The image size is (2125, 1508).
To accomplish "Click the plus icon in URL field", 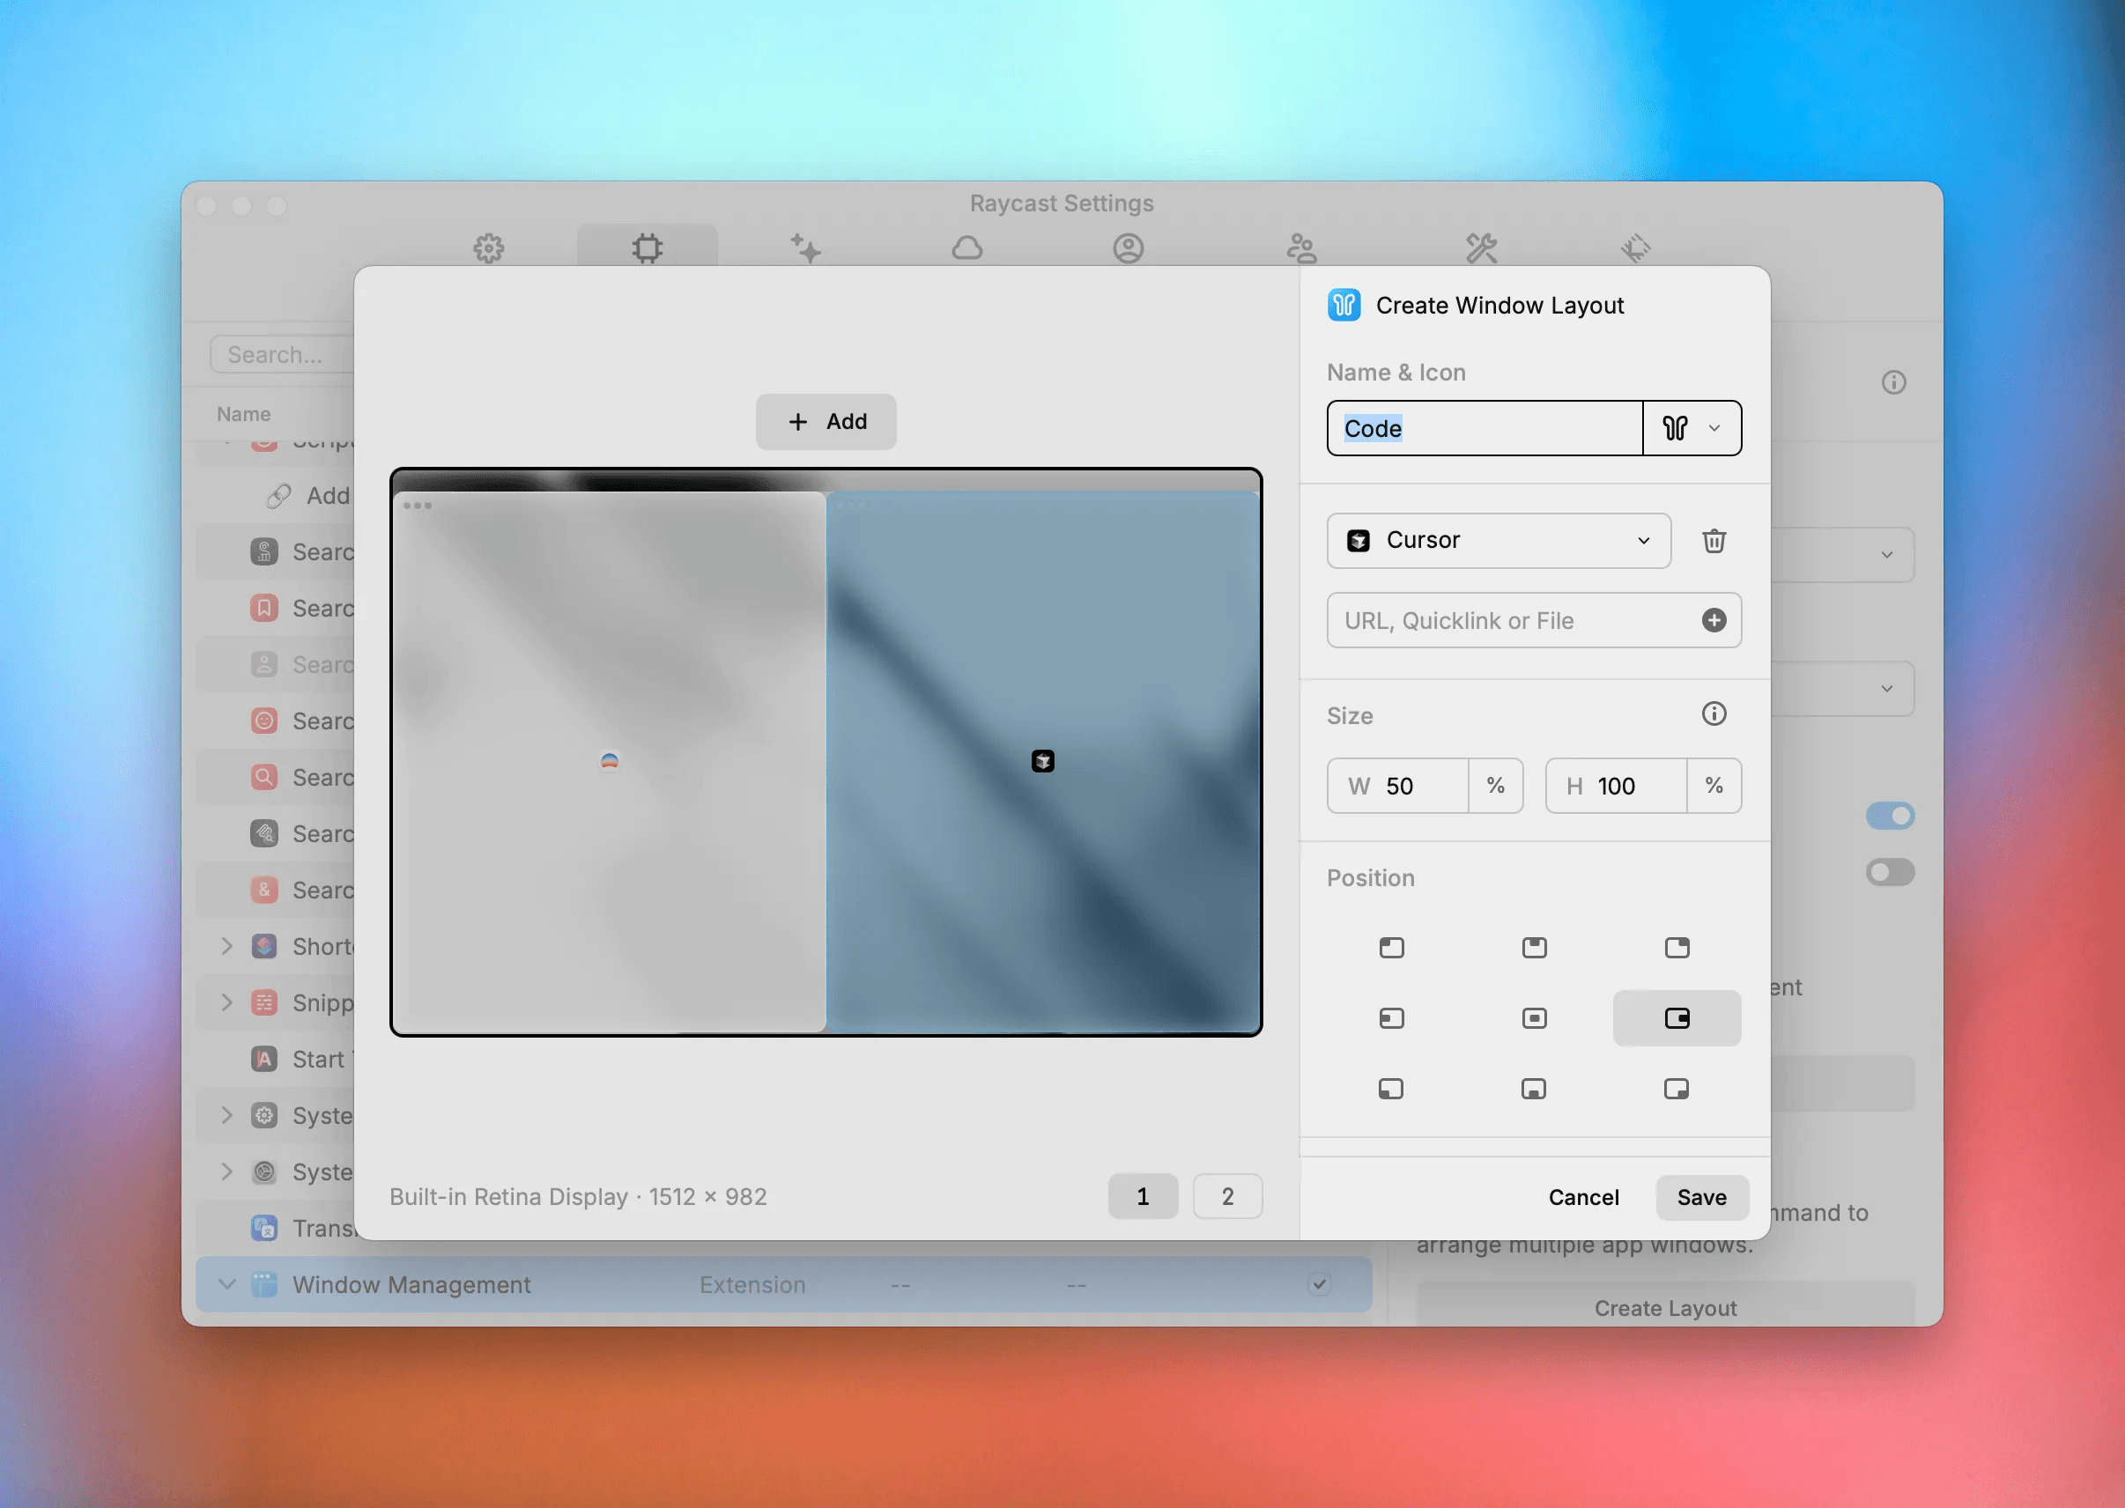I will [x=1714, y=620].
